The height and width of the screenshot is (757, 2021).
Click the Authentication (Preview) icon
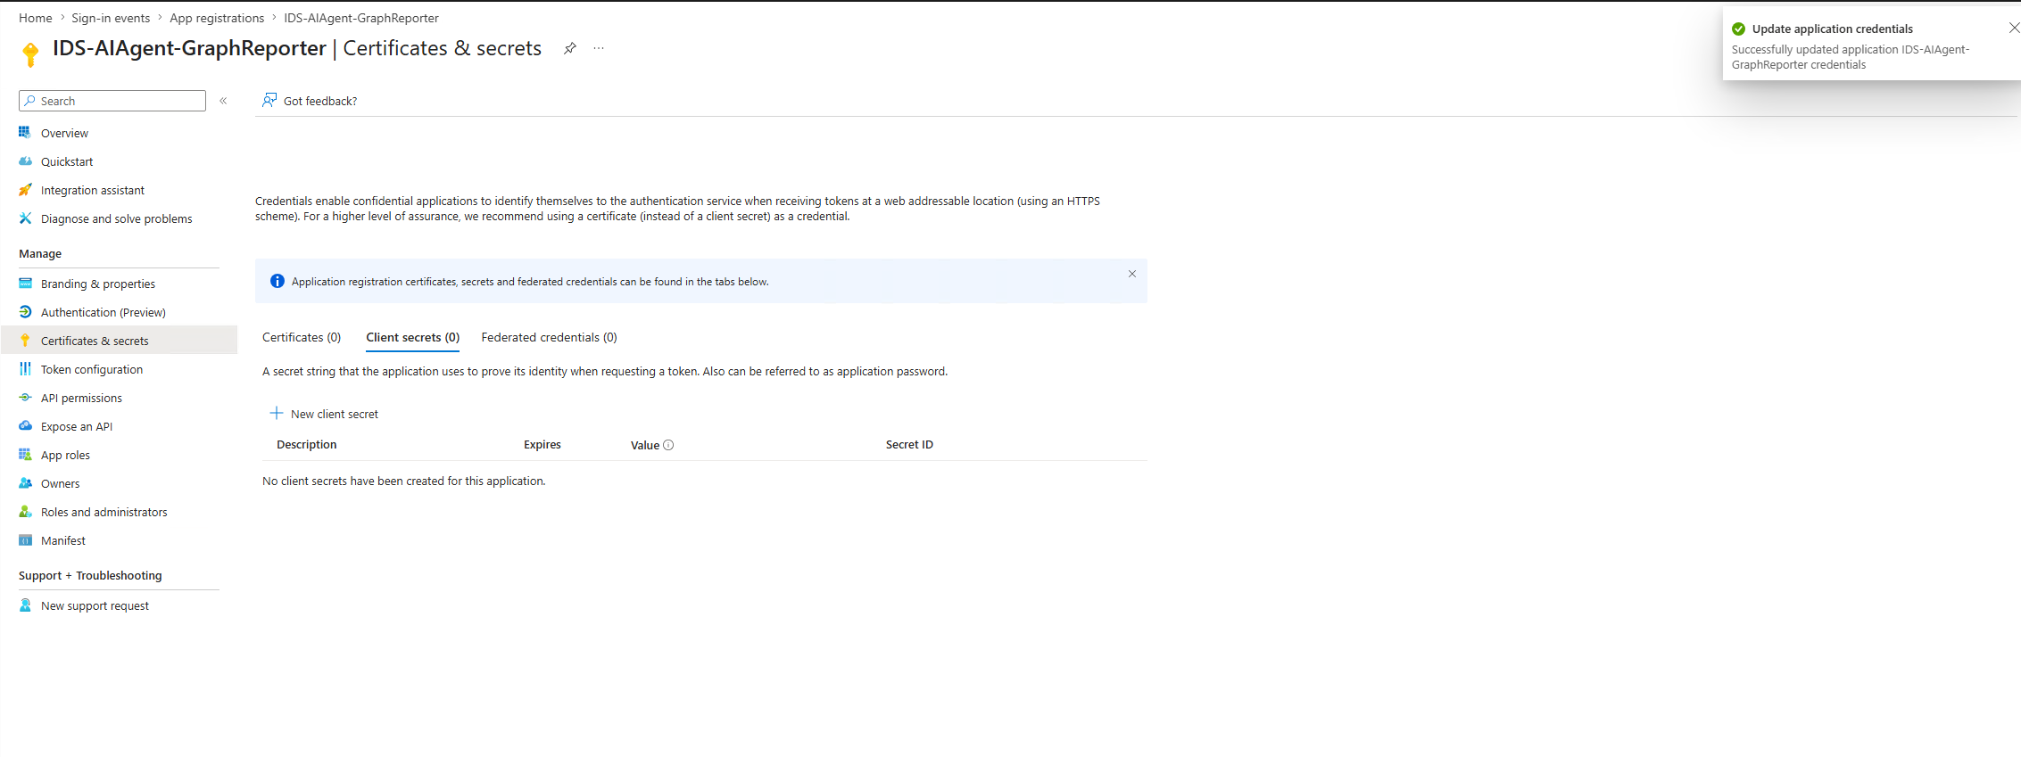tap(25, 312)
